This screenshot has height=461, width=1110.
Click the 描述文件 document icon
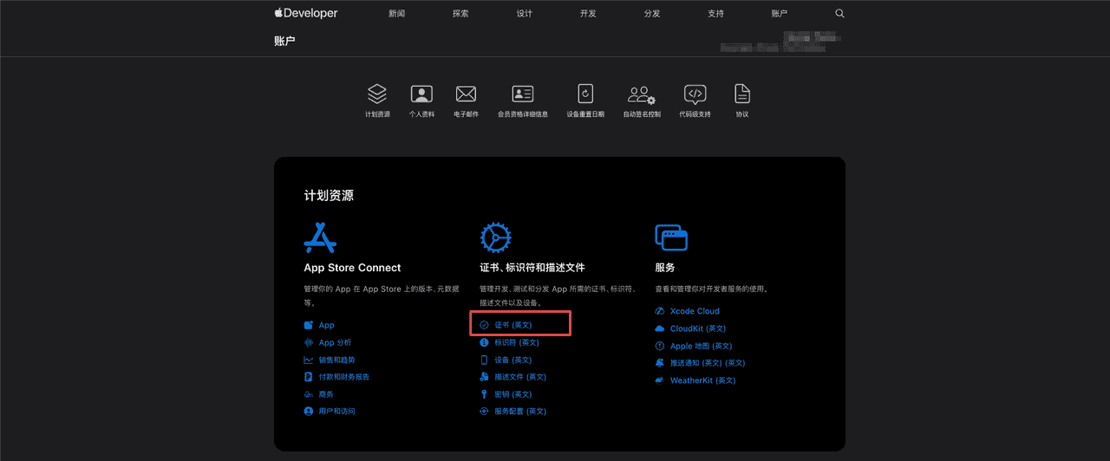(x=484, y=377)
